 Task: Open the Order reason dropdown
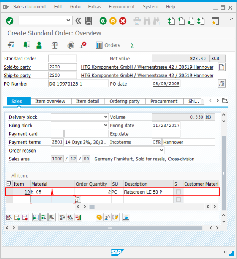pos(162,151)
